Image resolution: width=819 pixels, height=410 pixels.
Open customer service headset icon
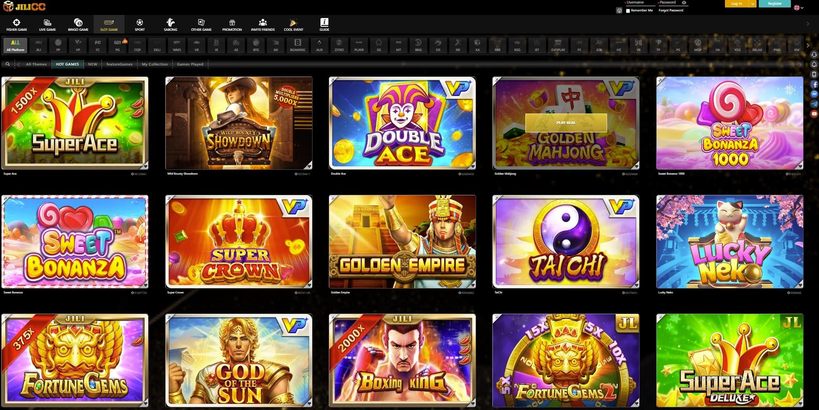(x=814, y=55)
